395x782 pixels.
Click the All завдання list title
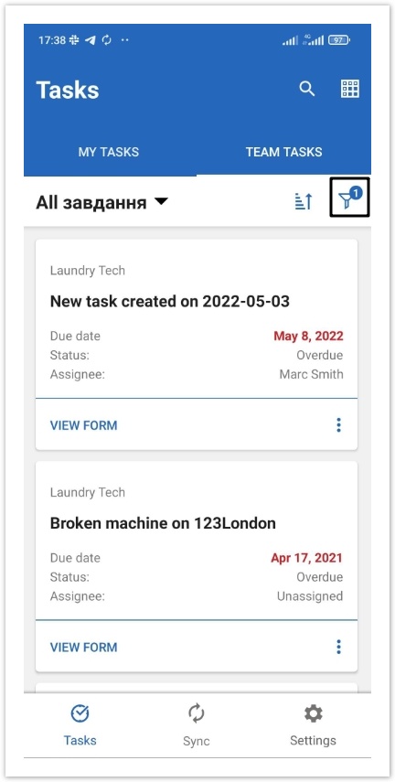(x=91, y=203)
